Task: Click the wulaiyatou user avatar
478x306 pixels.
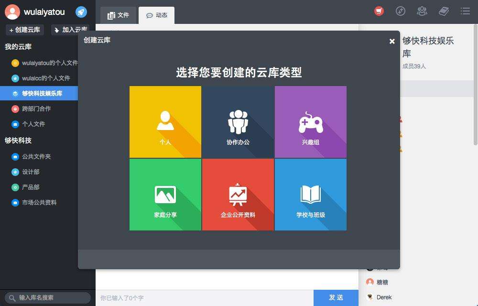Action: [12, 12]
